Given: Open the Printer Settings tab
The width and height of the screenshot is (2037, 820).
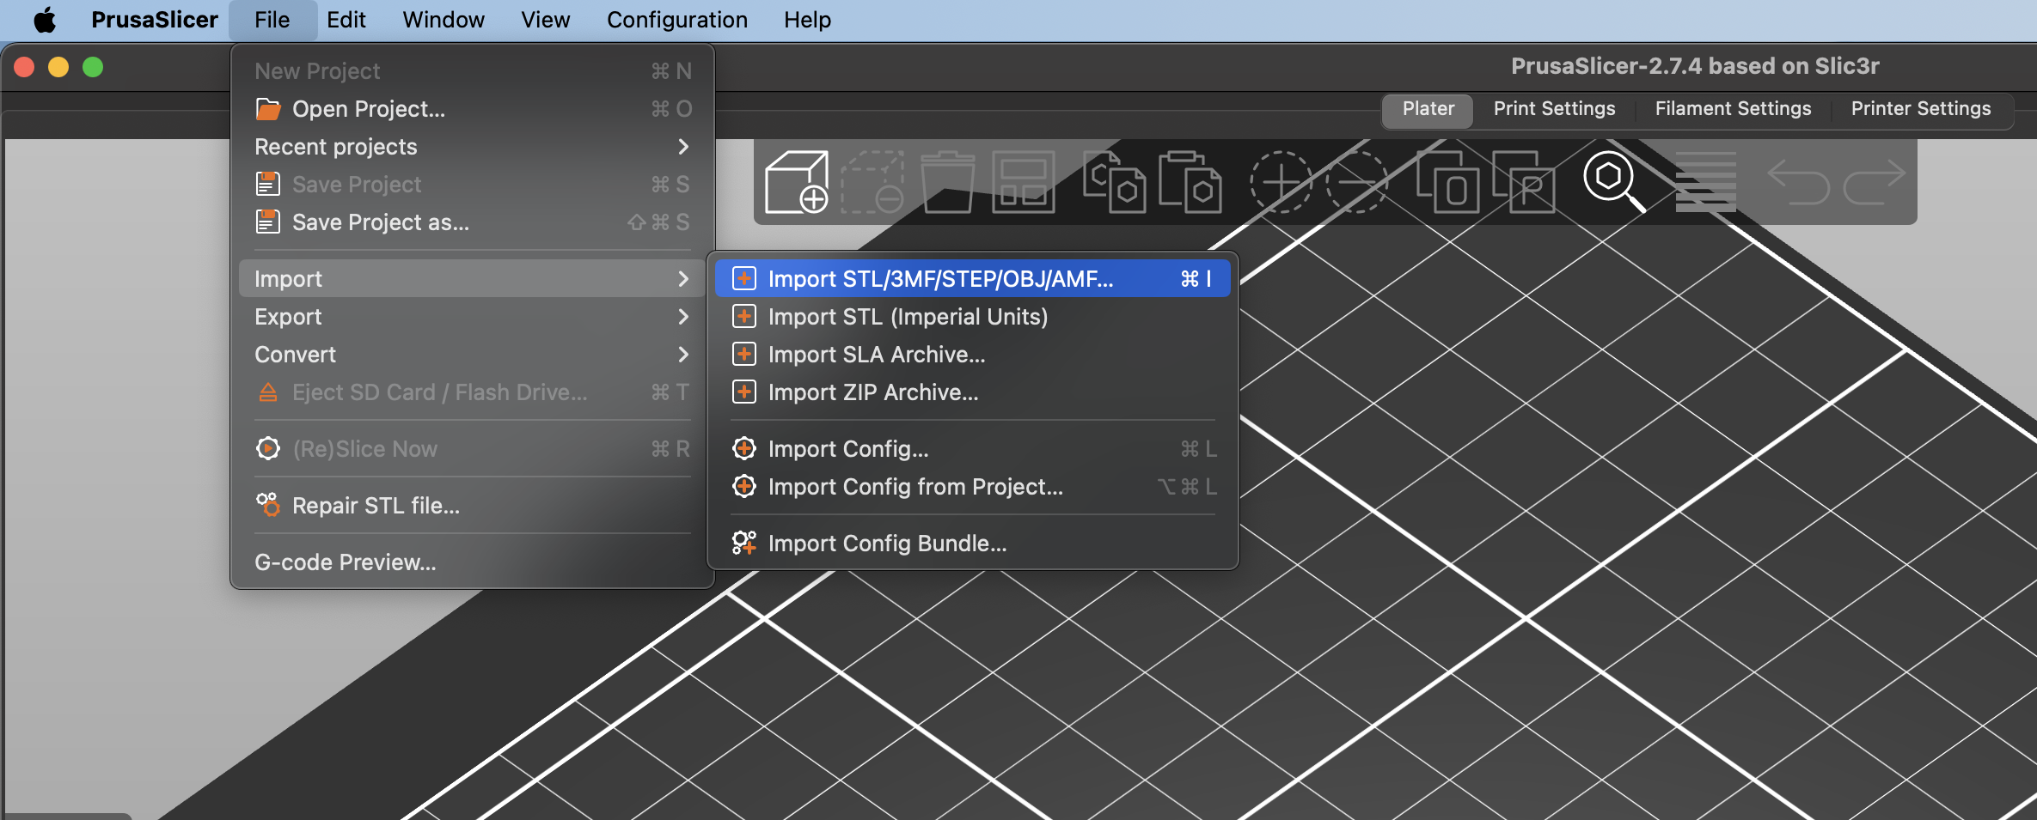Looking at the screenshot, I should (x=1920, y=109).
